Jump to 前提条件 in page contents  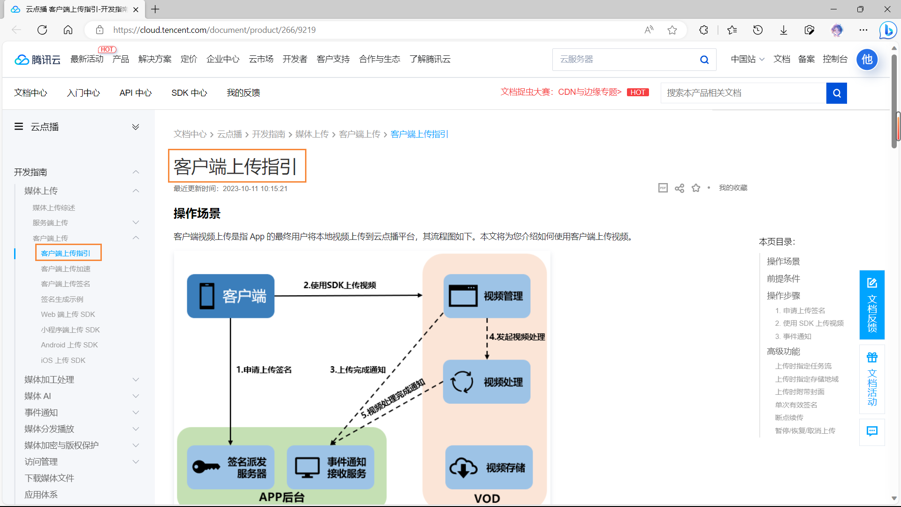coord(783,278)
